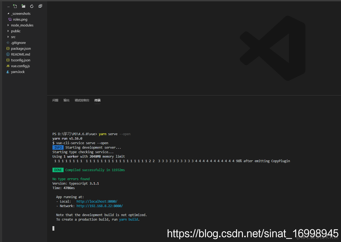
Task: Click the braces icon beside package.json
Action: point(8,48)
